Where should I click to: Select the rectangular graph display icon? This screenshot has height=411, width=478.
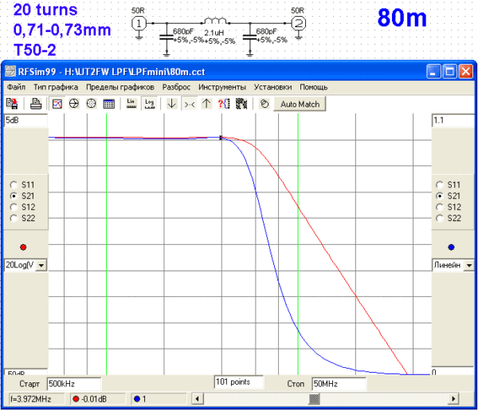57,104
